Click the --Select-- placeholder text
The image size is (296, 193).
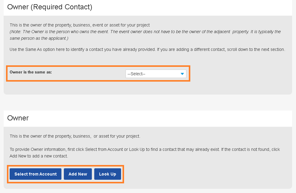pyautogui.click(x=136, y=74)
